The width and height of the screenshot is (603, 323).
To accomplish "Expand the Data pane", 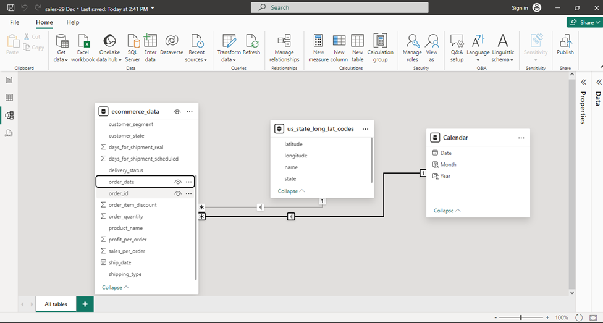I will (599, 82).
